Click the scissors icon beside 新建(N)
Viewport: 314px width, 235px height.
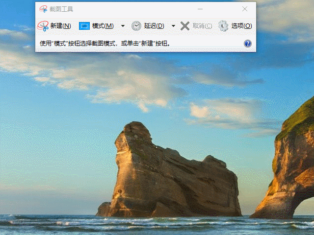[x=43, y=26]
